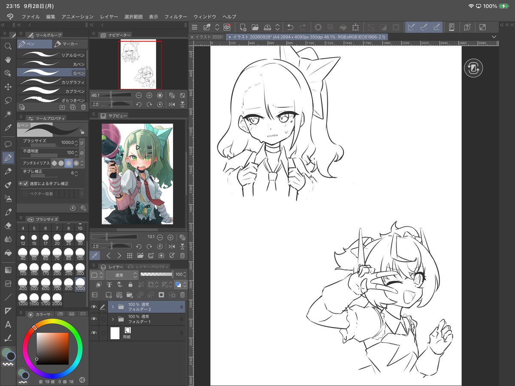The image size is (515, 386).
Task: Open the フィルター menu
Action: click(x=176, y=17)
